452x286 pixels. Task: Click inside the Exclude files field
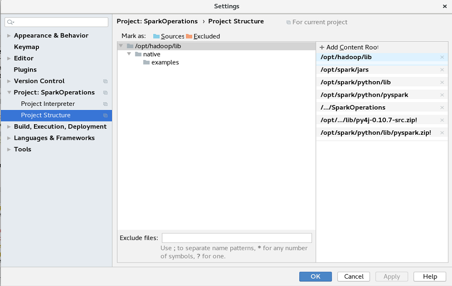[237, 237]
